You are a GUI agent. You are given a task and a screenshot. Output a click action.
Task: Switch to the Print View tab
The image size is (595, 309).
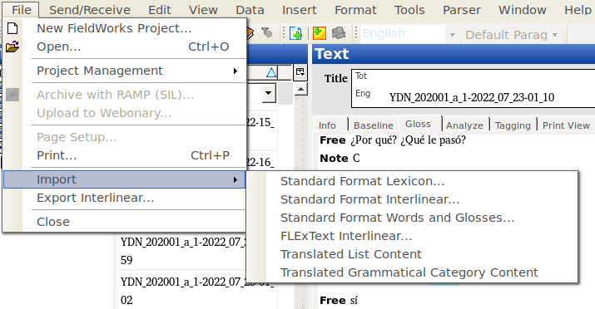click(566, 125)
